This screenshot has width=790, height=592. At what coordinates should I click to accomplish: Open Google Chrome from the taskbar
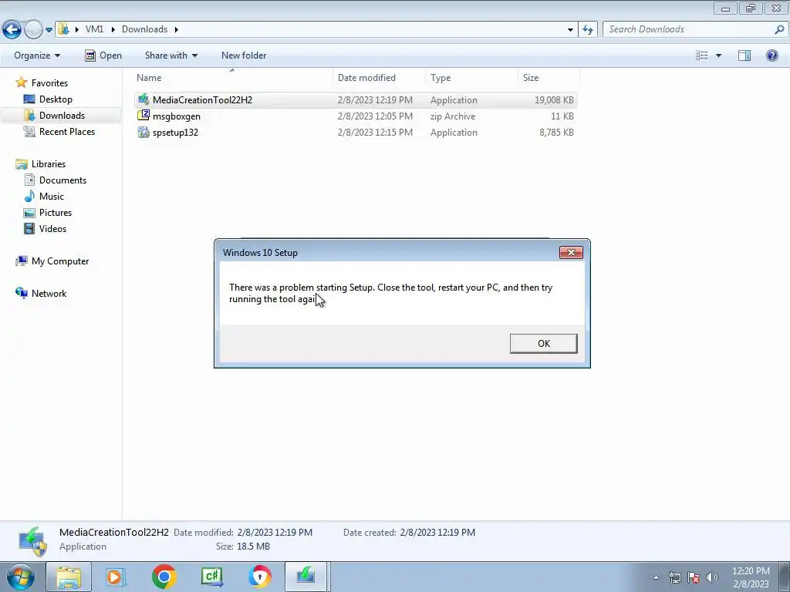[164, 577]
